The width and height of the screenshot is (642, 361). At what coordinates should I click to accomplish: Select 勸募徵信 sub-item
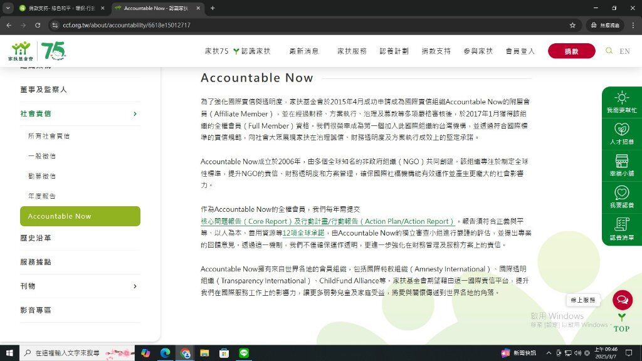[x=42, y=176]
